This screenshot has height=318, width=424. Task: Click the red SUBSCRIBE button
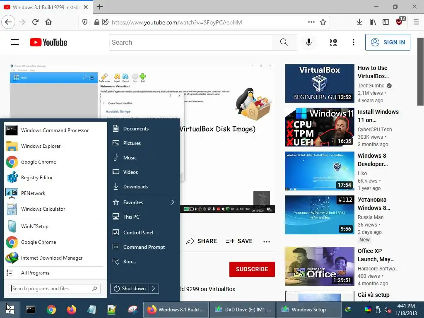pyautogui.click(x=252, y=269)
